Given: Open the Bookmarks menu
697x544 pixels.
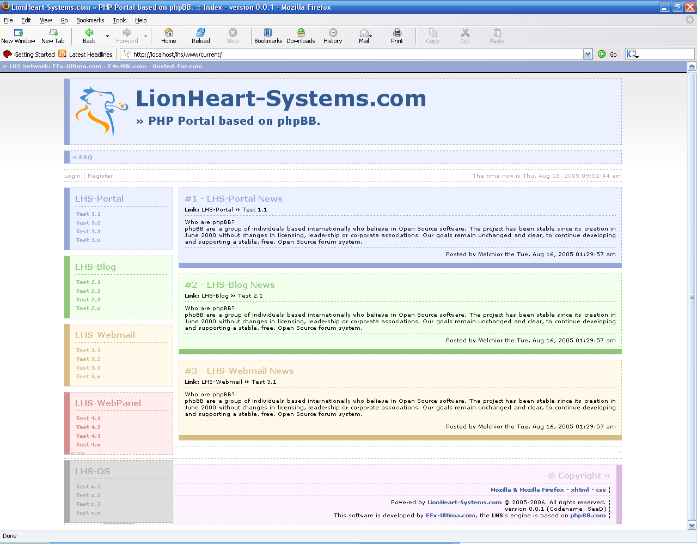Looking at the screenshot, I should (90, 20).
